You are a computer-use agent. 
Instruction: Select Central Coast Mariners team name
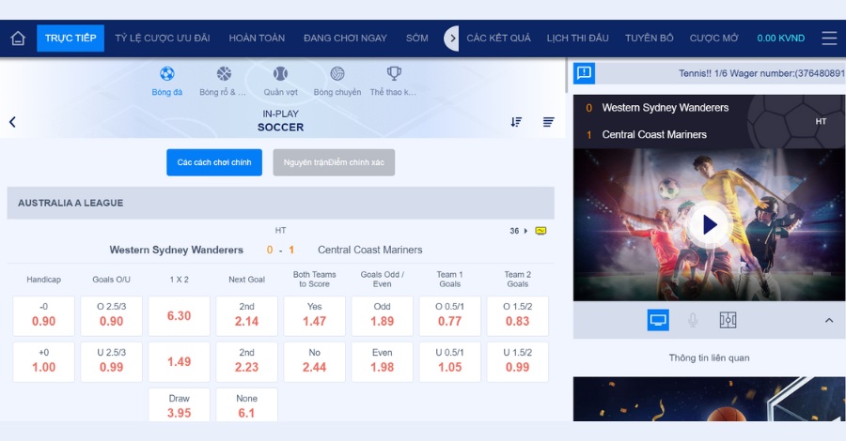pyautogui.click(x=370, y=250)
